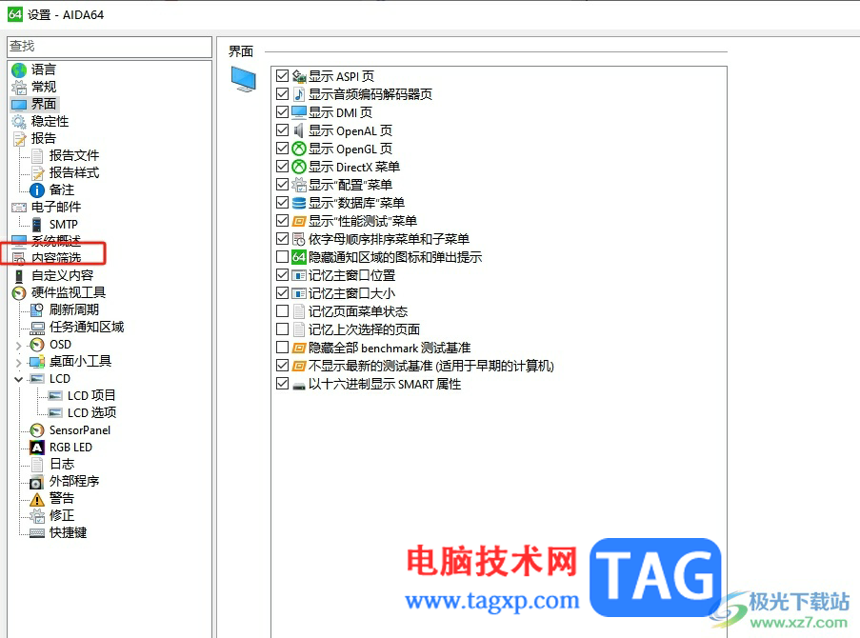This screenshot has width=860, height=638.
Task: Enable 记忆上次选择的页面
Action: point(283,329)
